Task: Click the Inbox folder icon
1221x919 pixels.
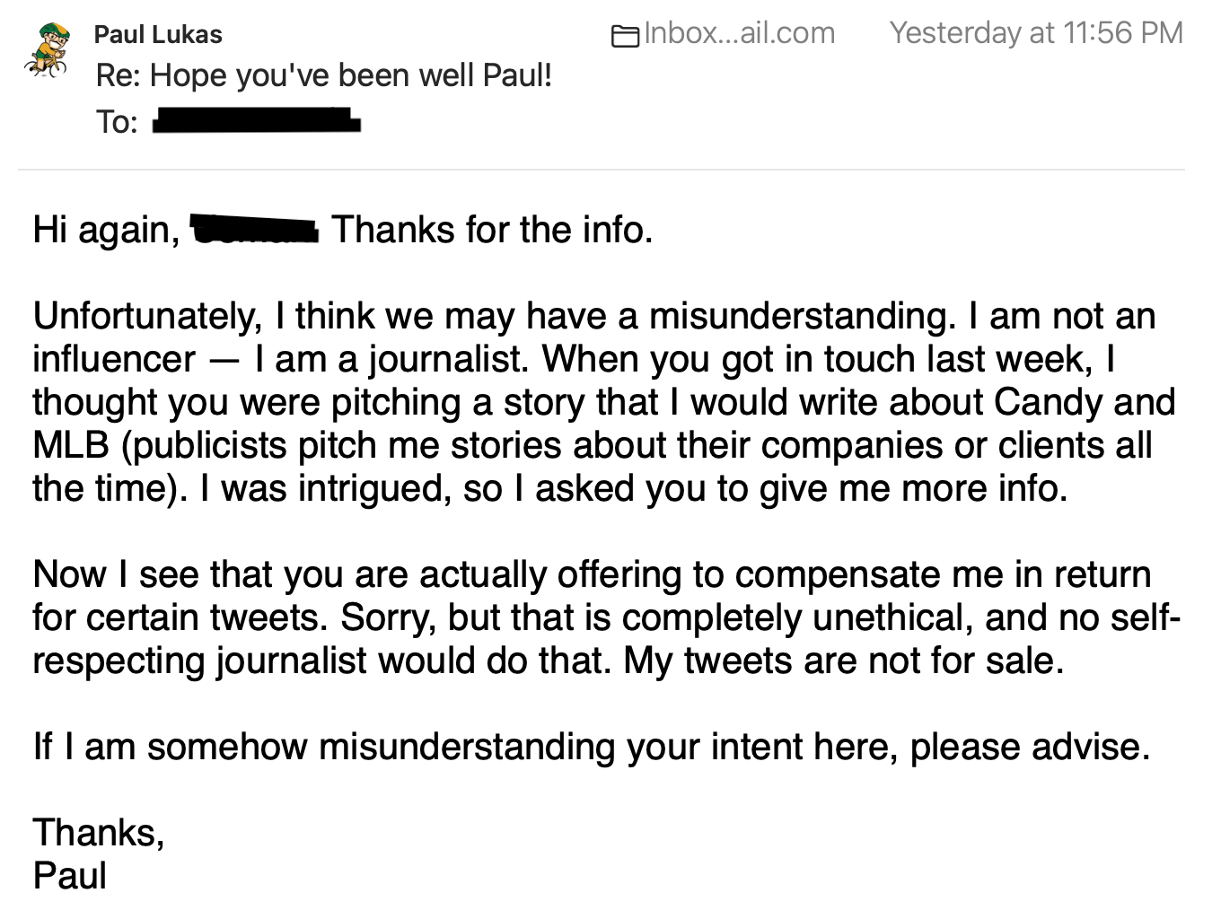Action: click(x=626, y=36)
